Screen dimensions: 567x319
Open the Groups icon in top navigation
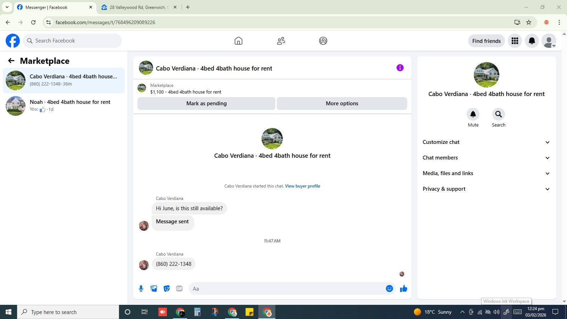click(x=323, y=41)
